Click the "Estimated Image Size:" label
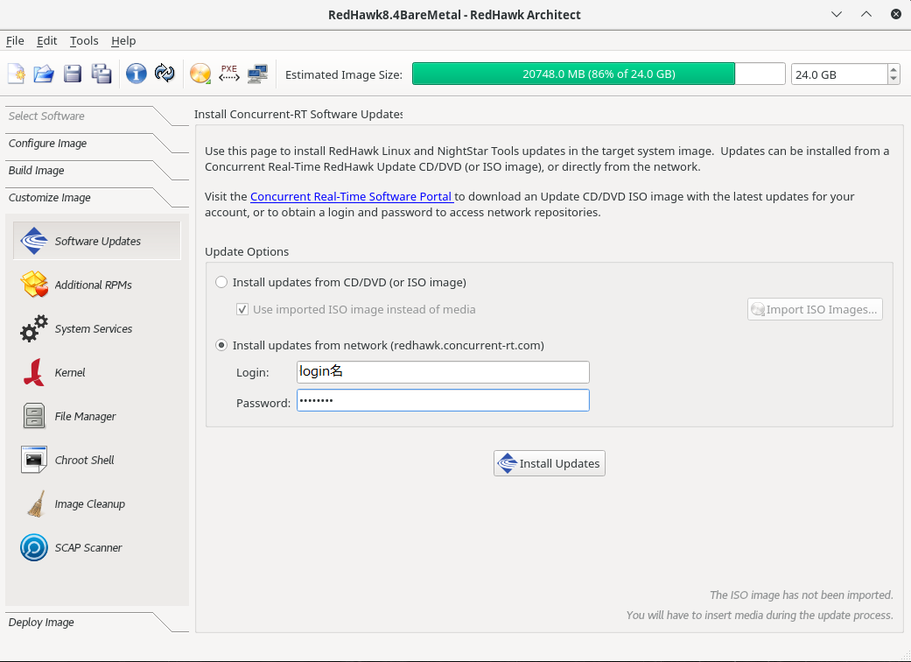Viewport: 911px width, 662px height. coord(344,75)
